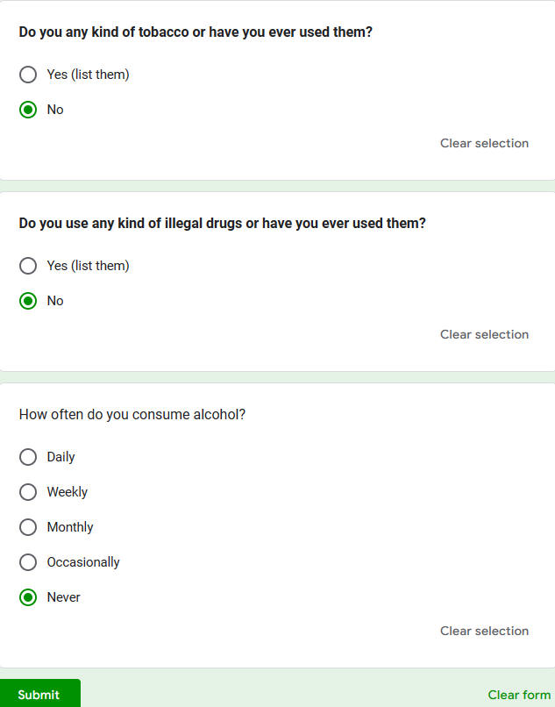
Task: Click the radio circle beside Monthly
Action: [x=28, y=527]
